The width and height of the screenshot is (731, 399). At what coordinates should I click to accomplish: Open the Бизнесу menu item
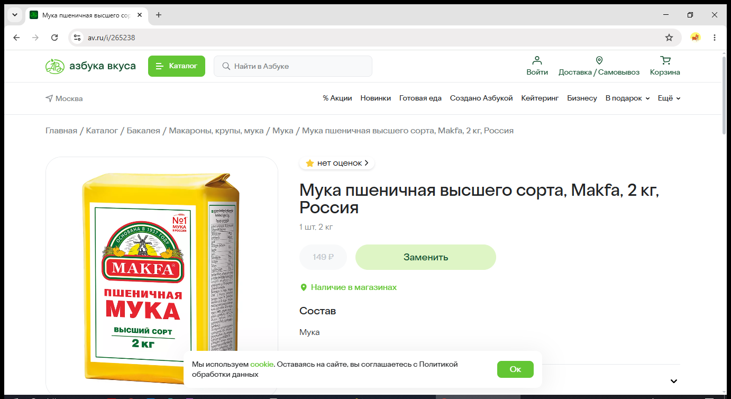pyautogui.click(x=582, y=98)
